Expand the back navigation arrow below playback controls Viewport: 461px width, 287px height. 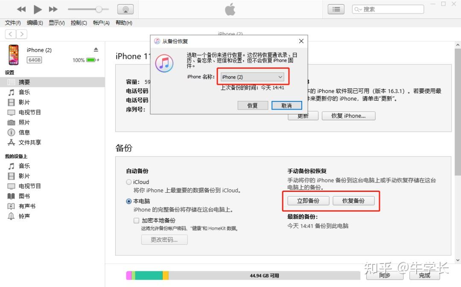tap(10, 34)
